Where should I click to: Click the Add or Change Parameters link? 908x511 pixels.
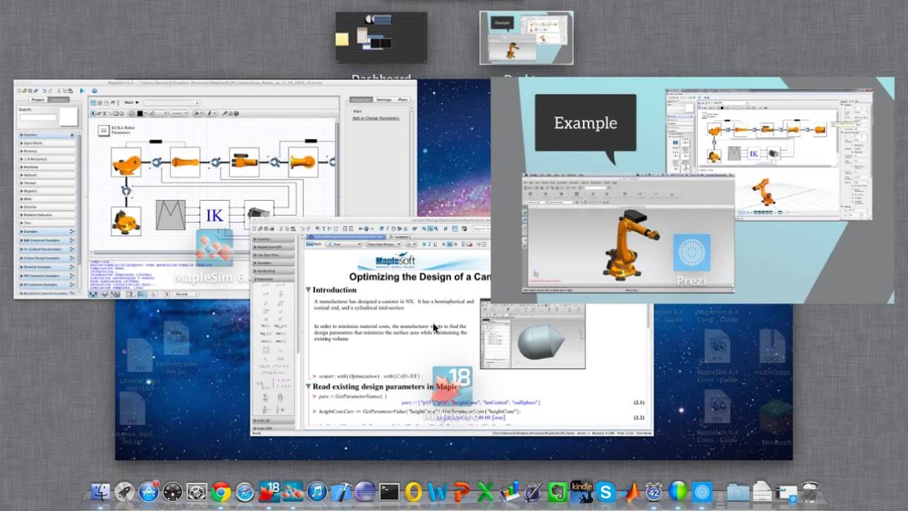pos(376,118)
